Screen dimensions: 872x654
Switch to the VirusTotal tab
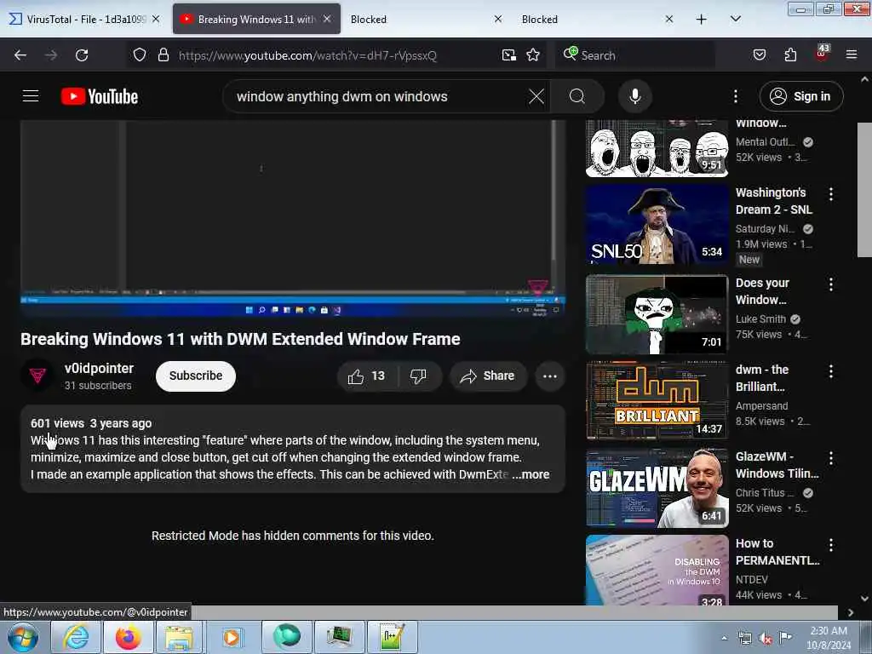86,19
